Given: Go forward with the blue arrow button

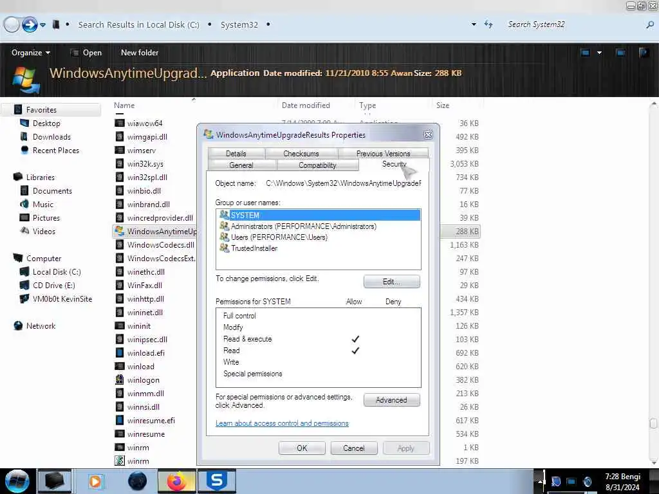Looking at the screenshot, I should coord(30,25).
